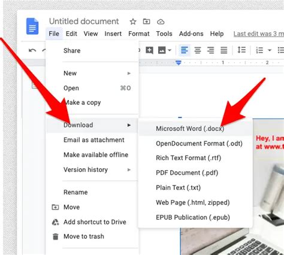Star the Untitled document
Image resolution: width=284 pixels, height=255 pixels.
pyautogui.click(x=133, y=22)
